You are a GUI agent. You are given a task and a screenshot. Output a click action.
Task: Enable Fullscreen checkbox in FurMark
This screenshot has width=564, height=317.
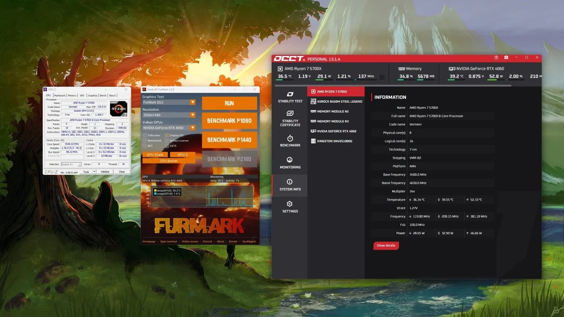145,135
